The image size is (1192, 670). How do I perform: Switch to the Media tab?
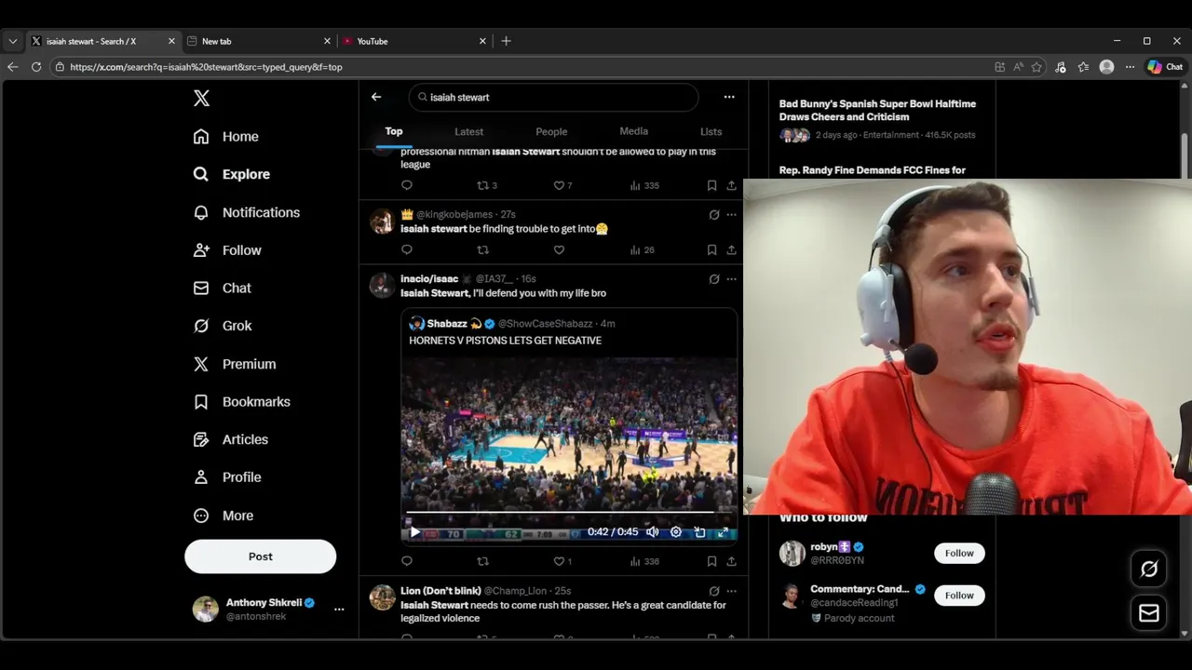click(x=633, y=131)
